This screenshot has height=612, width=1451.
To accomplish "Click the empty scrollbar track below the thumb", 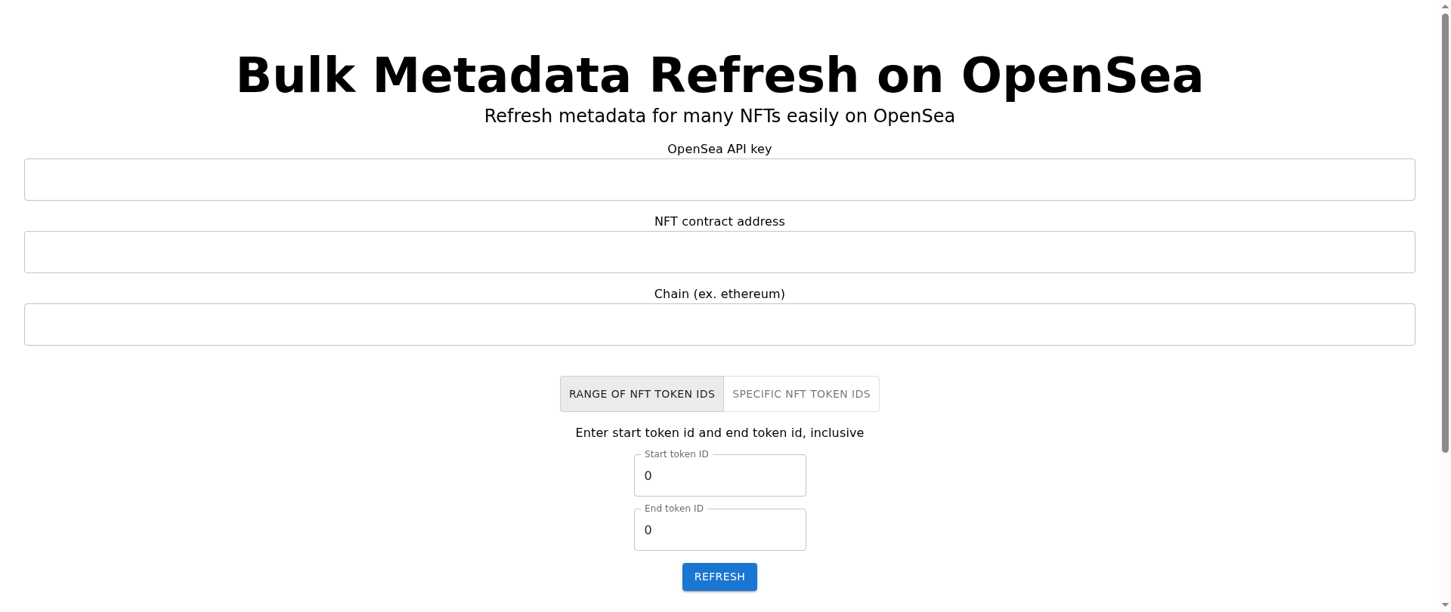I will click(x=1445, y=528).
